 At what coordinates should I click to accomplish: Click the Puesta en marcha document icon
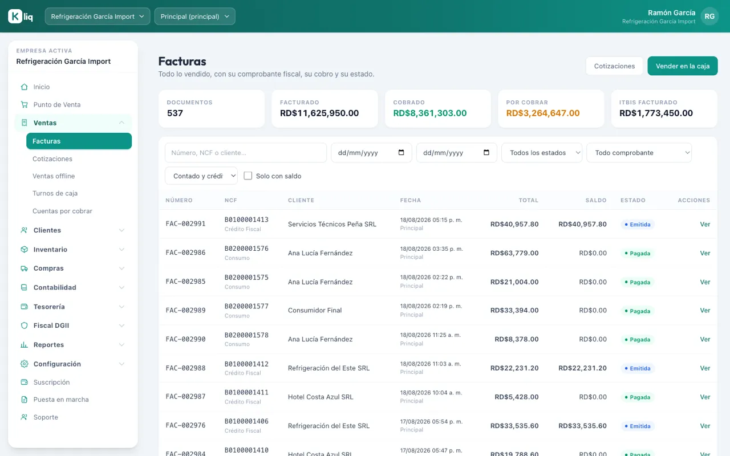pos(24,400)
